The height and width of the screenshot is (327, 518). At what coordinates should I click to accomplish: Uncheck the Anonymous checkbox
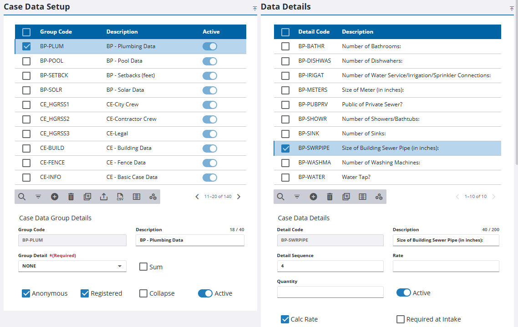[26, 293]
